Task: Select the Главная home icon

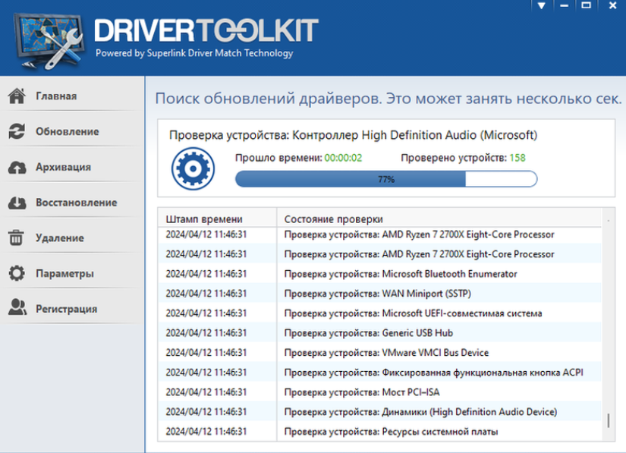Action: [17, 96]
